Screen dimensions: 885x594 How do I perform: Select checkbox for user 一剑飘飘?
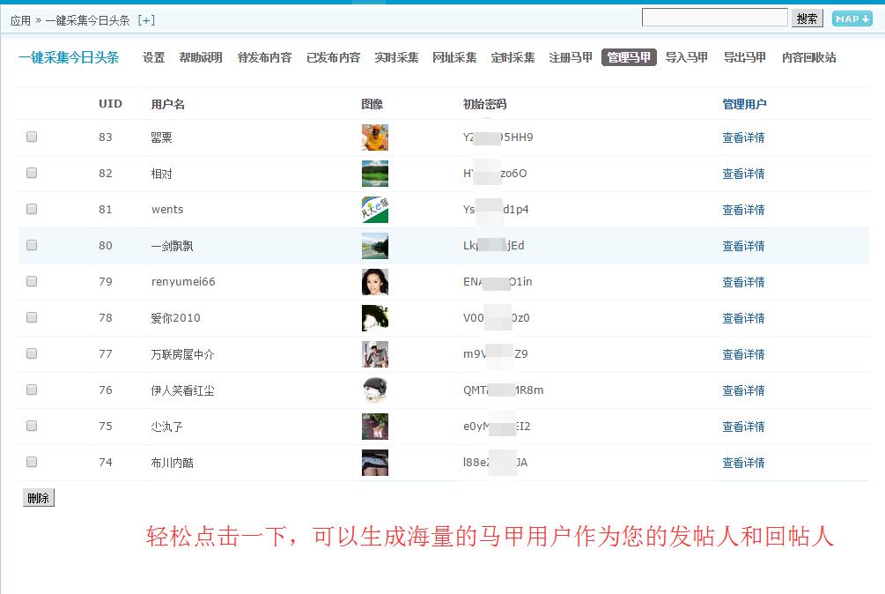click(x=32, y=246)
